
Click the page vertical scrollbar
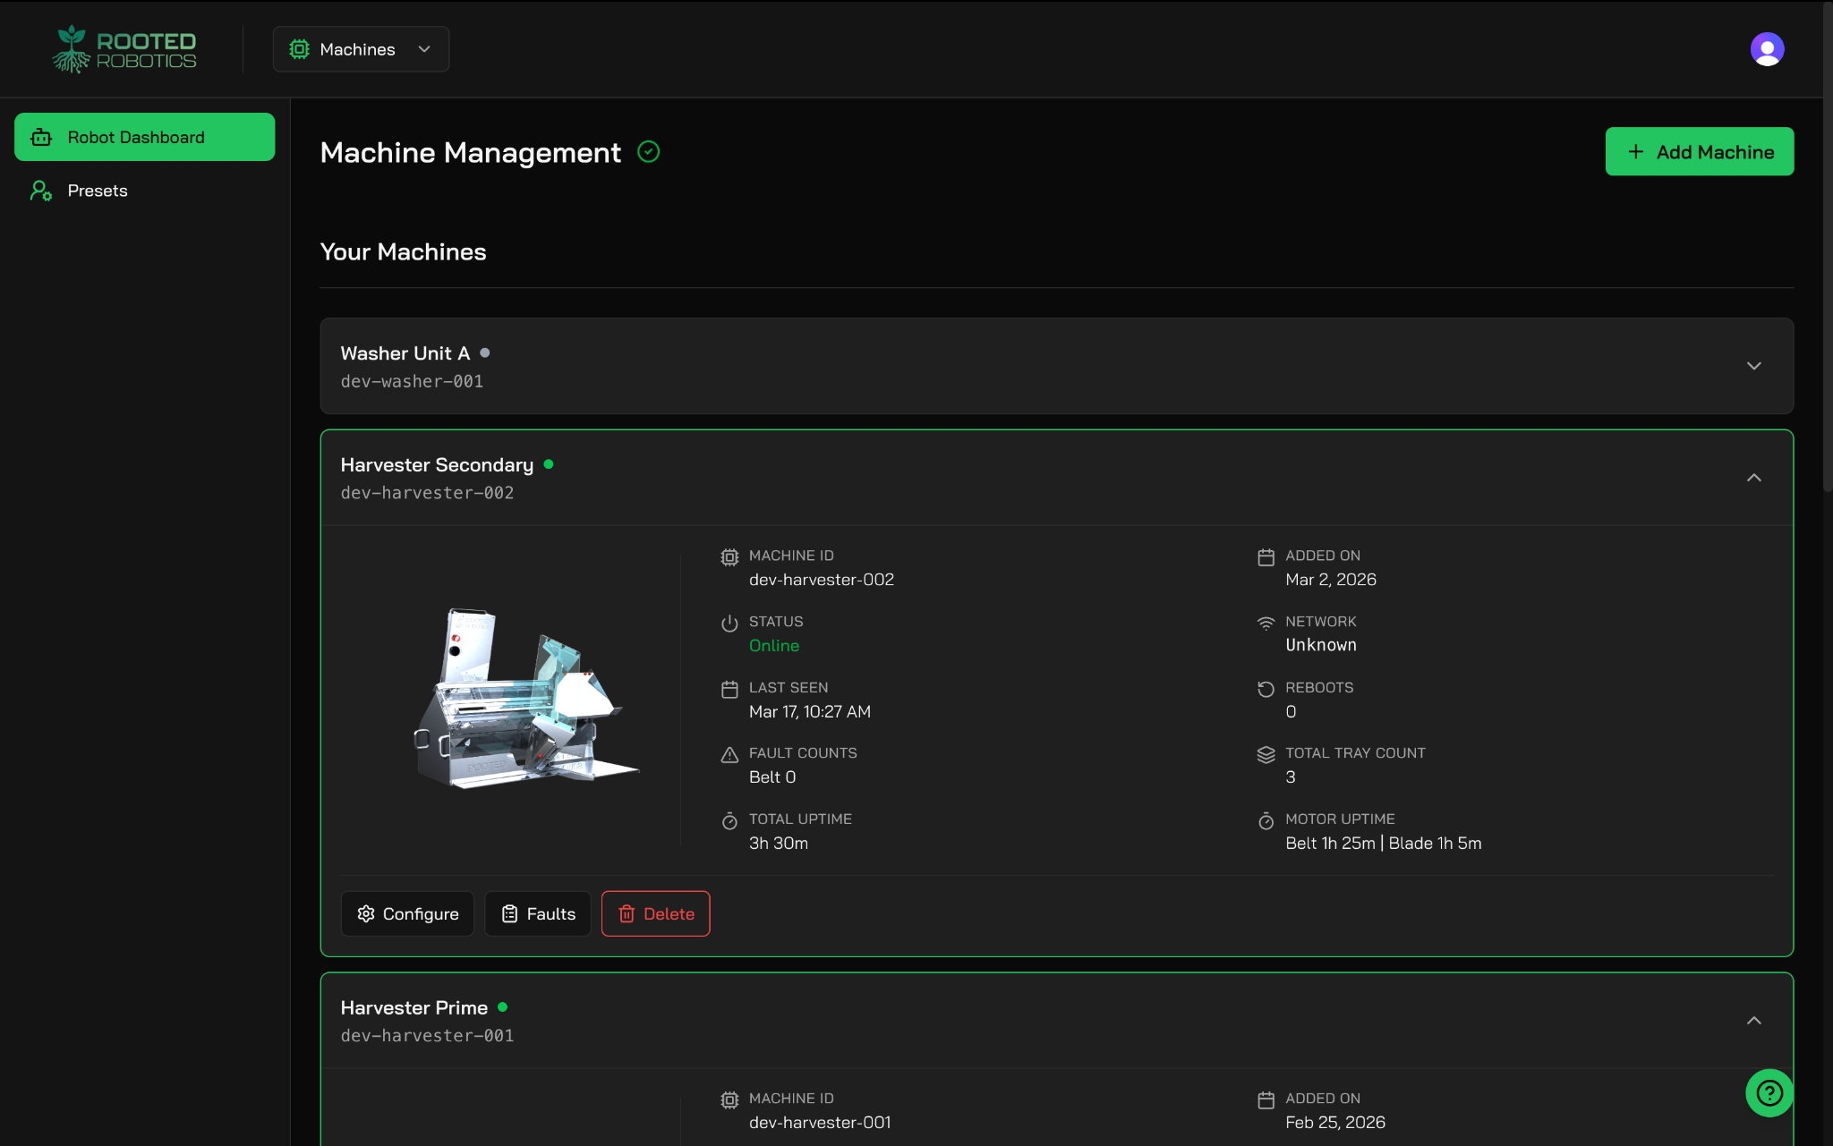pyautogui.click(x=1827, y=246)
